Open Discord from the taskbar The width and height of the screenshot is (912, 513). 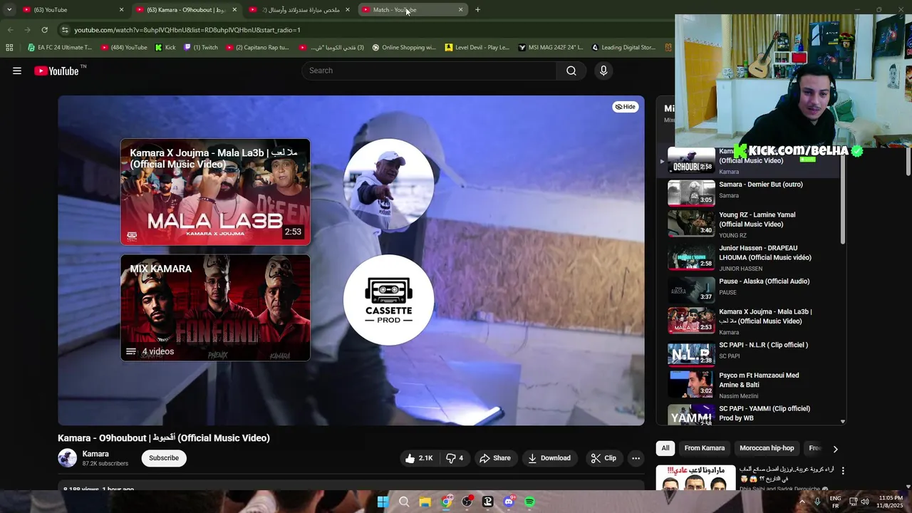[x=509, y=502]
